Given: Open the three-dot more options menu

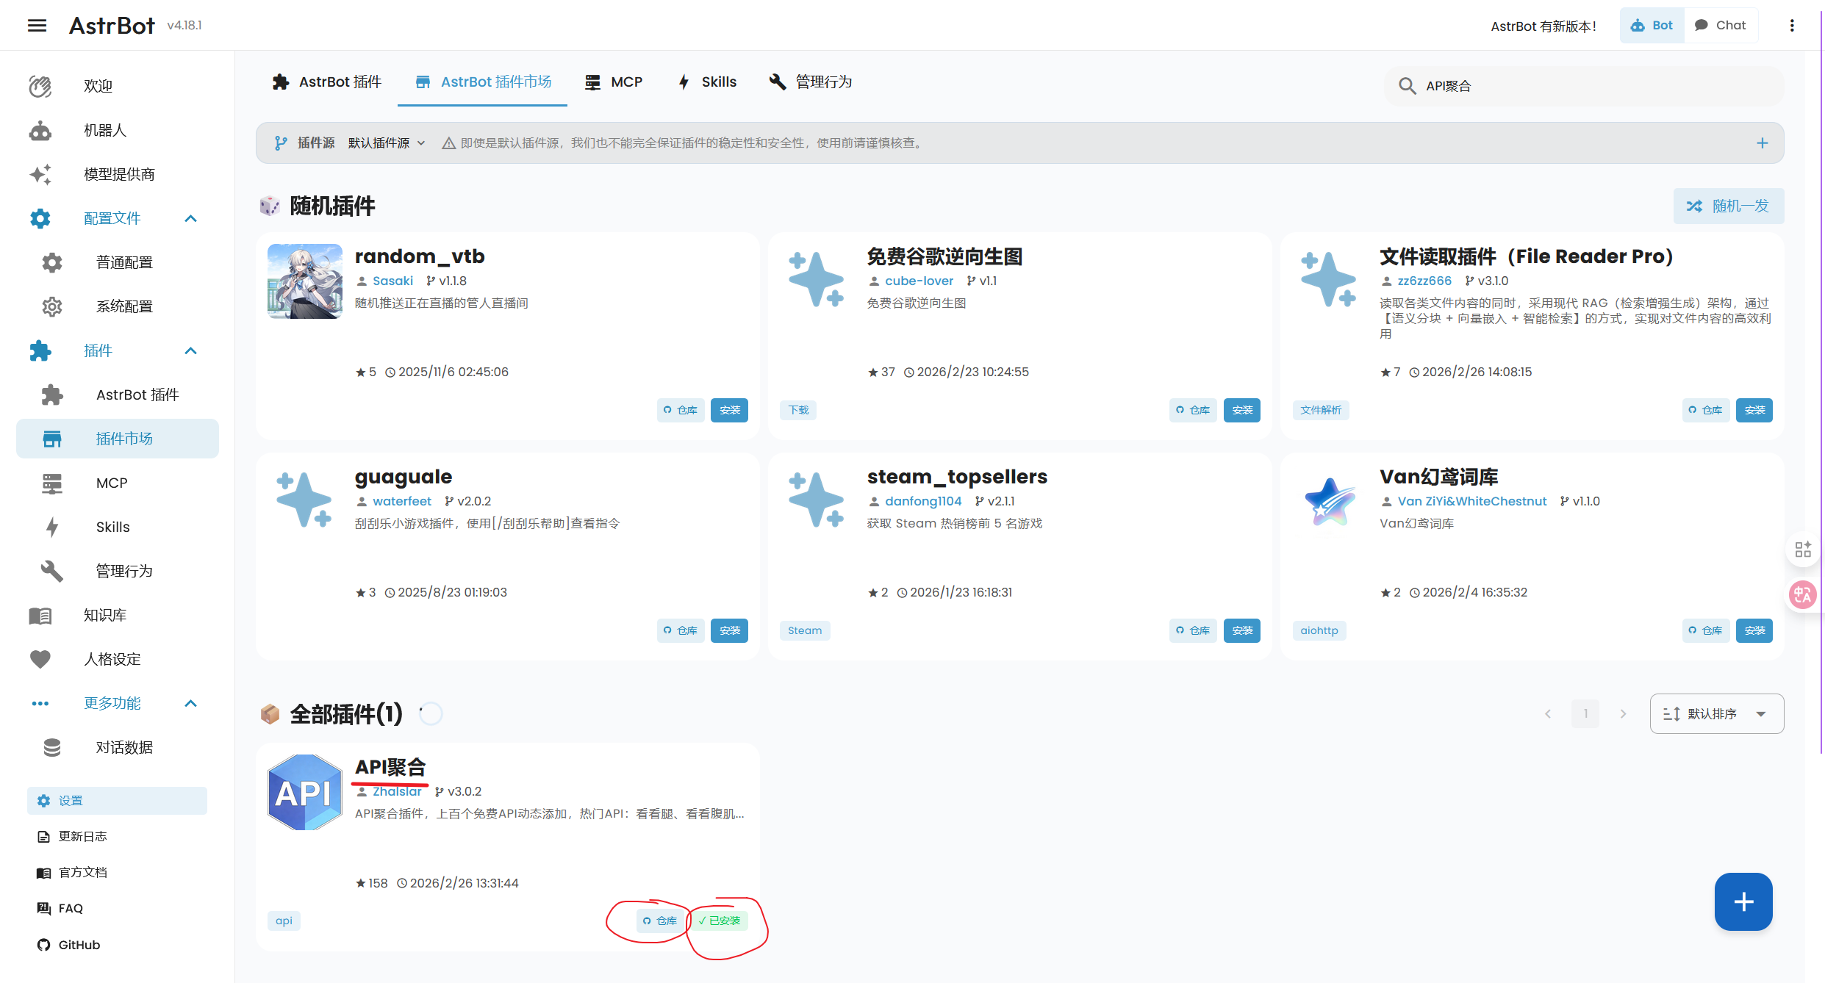Looking at the screenshot, I should (1792, 26).
